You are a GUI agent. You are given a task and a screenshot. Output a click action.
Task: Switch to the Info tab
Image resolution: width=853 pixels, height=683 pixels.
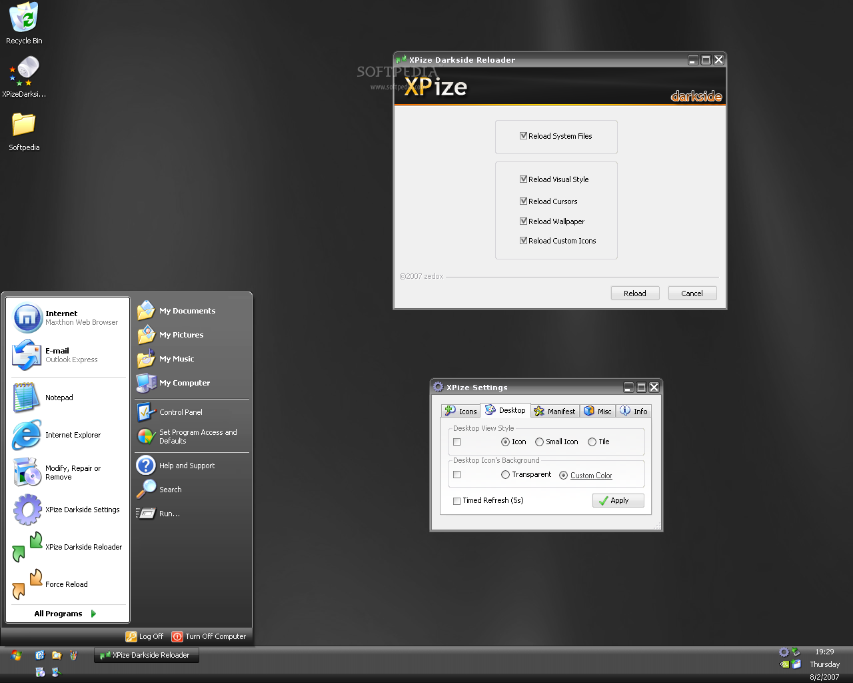[x=634, y=412]
